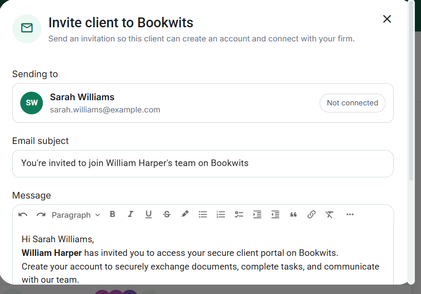Insert a link in the message
421x294 pixels.
pos(312,215)
